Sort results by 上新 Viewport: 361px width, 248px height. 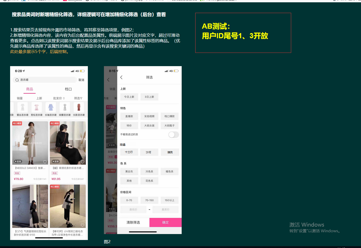(39, 98)
